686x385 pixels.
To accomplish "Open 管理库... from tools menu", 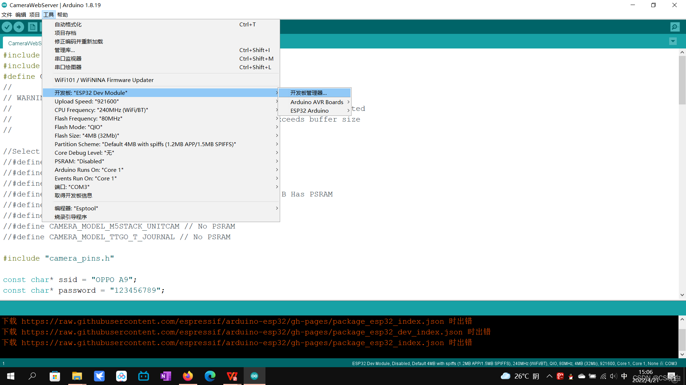I will [x=161, y=50].
